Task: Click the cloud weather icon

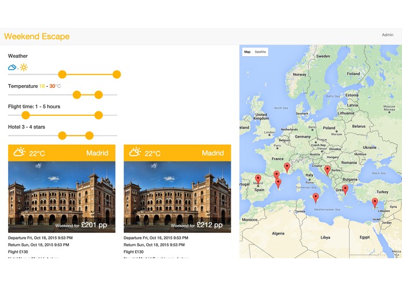Action: click(12, 68)
